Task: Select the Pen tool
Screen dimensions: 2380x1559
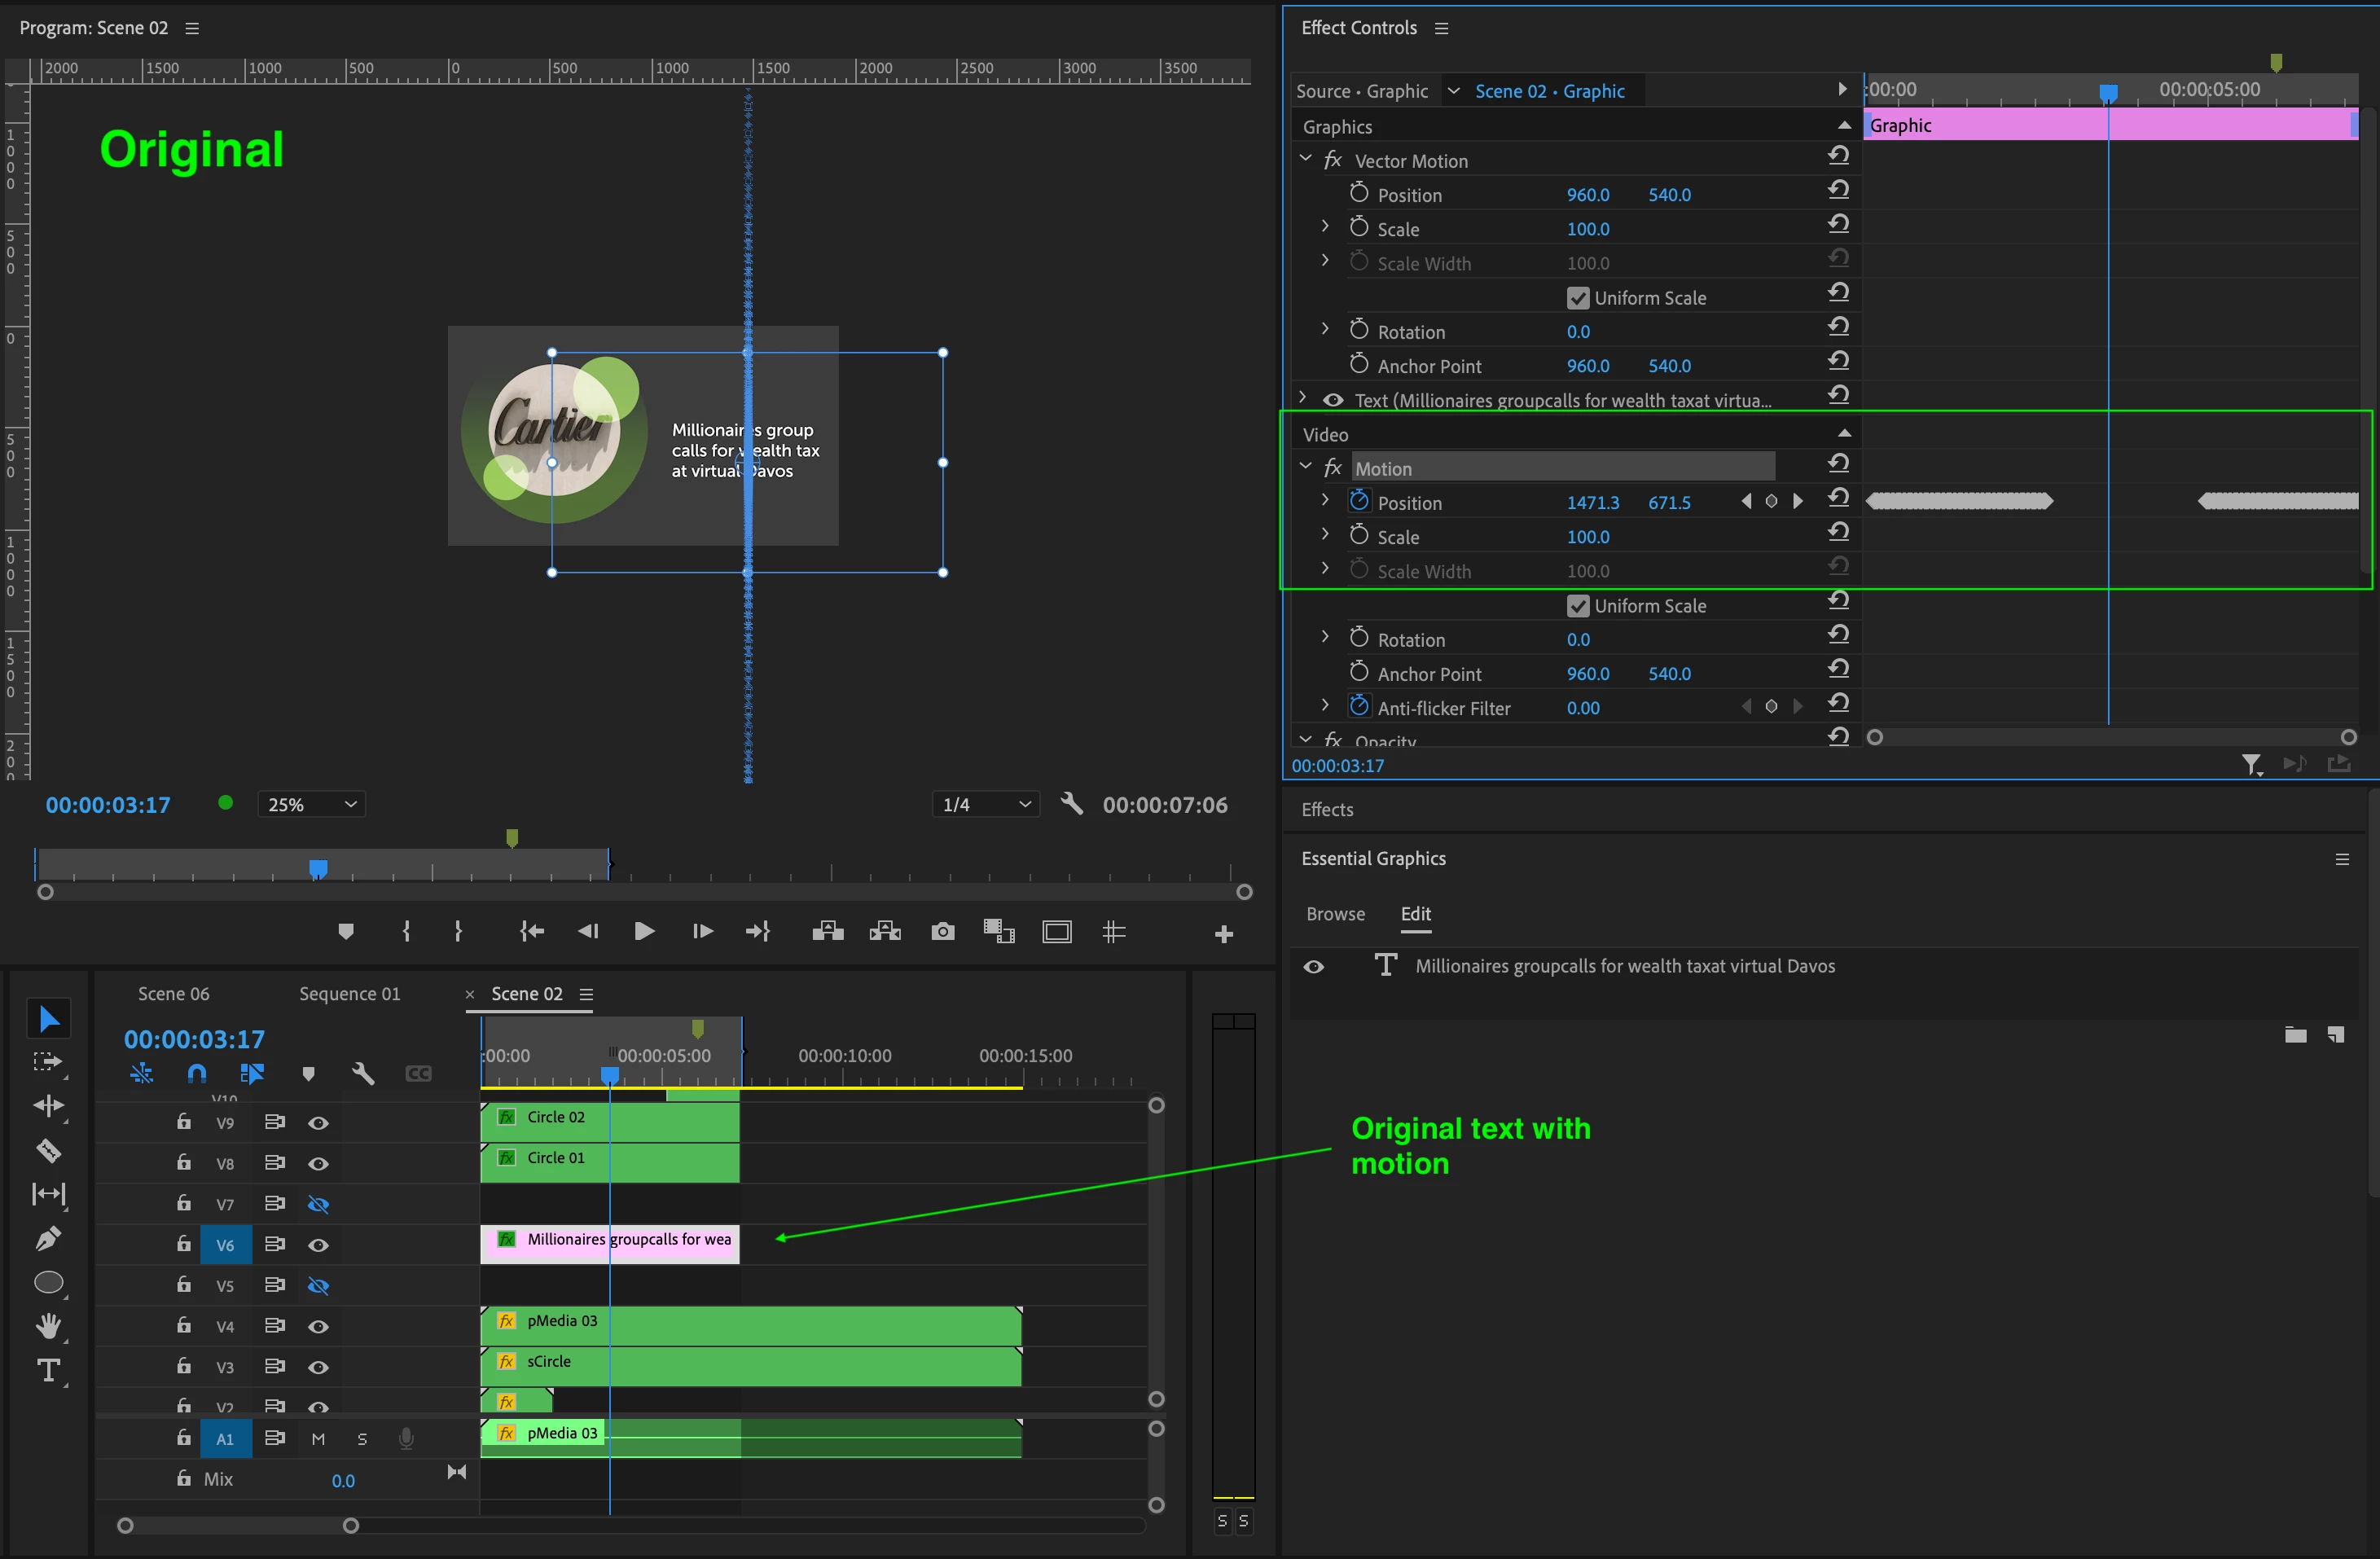Action: pos(48,1238)
